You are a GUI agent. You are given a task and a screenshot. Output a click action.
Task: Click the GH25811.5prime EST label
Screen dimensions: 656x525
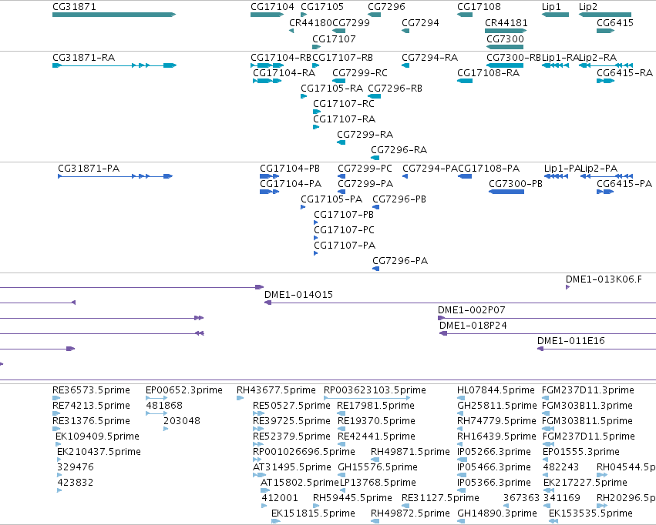(496, 406)
